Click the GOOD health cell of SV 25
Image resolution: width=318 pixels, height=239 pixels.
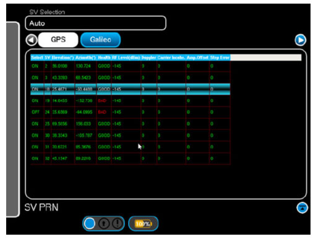point(104,124)
